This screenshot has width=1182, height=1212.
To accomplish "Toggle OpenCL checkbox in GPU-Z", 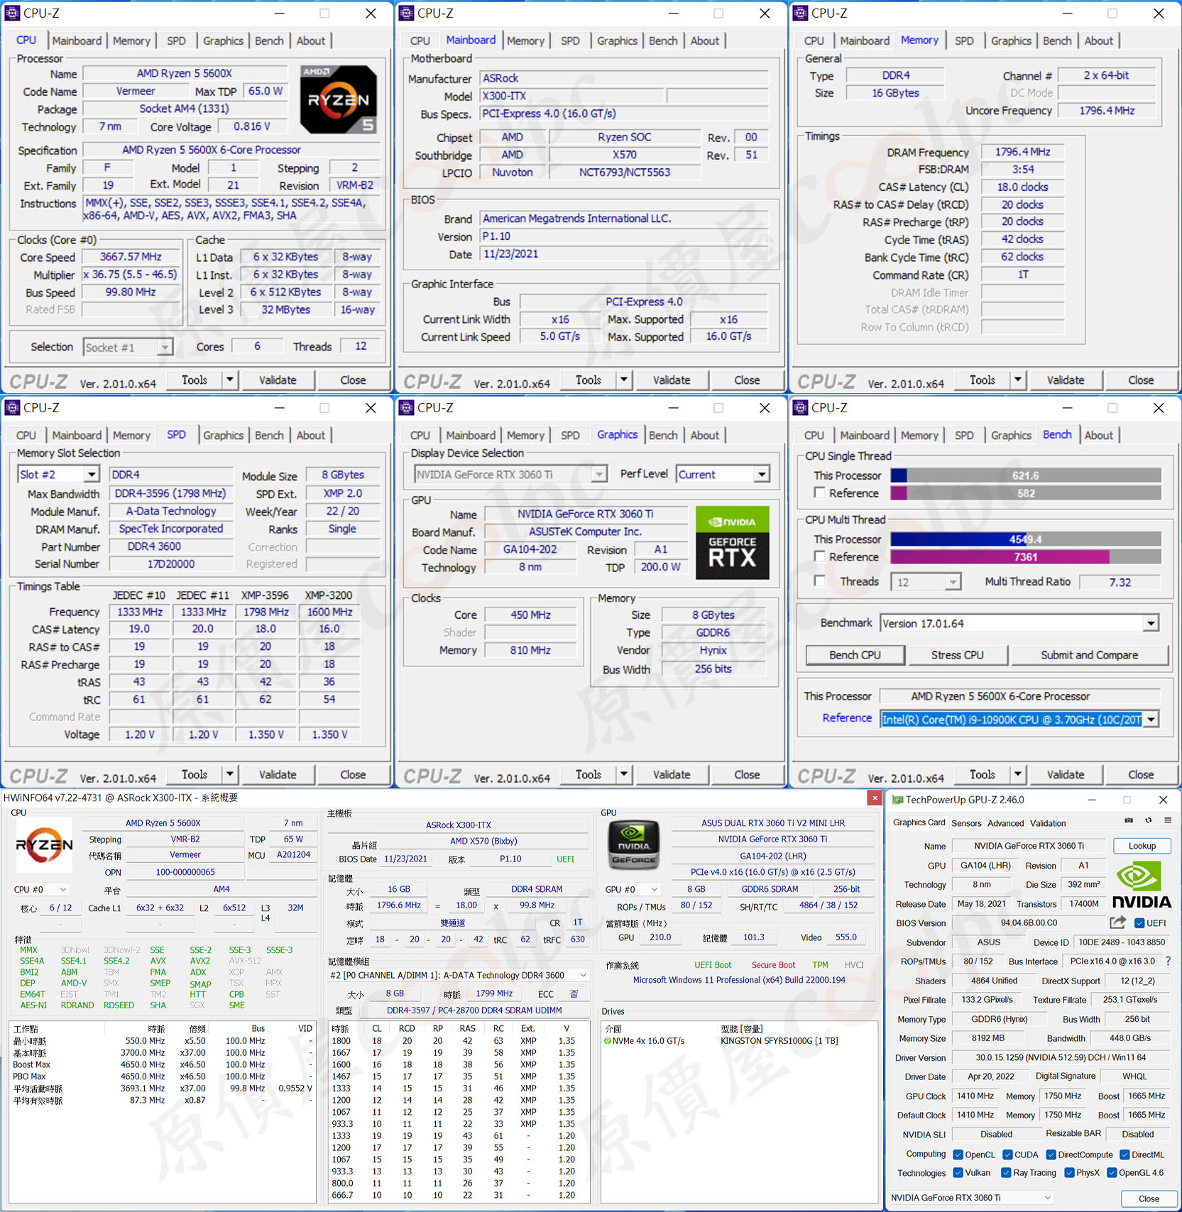I will (958, 1155).
